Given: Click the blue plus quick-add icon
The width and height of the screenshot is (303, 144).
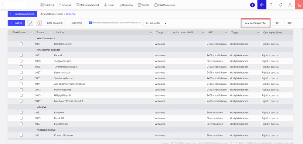Looking at the screenshot, I should [252, 5].
